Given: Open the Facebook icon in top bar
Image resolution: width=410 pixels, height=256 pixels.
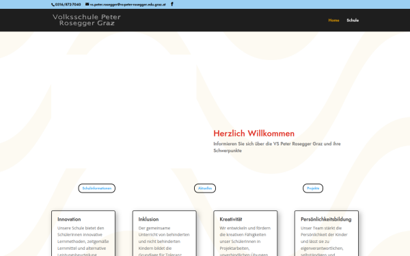Looking at the screenshot, I should pos(172,4).
